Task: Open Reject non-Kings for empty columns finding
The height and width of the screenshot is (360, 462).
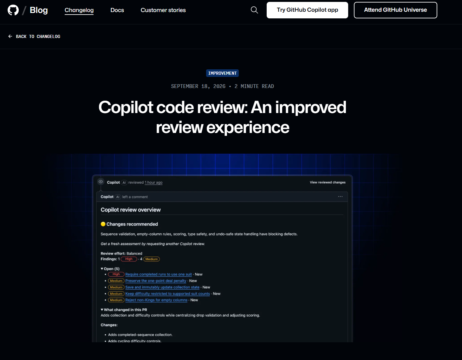Action: (x=156, y=300)
